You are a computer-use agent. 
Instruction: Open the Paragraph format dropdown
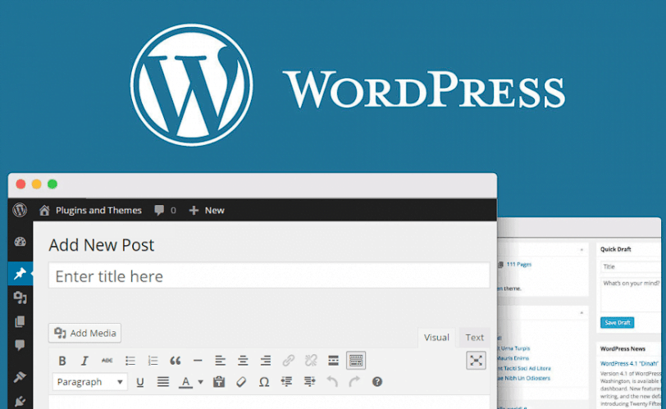coord(89,382)
